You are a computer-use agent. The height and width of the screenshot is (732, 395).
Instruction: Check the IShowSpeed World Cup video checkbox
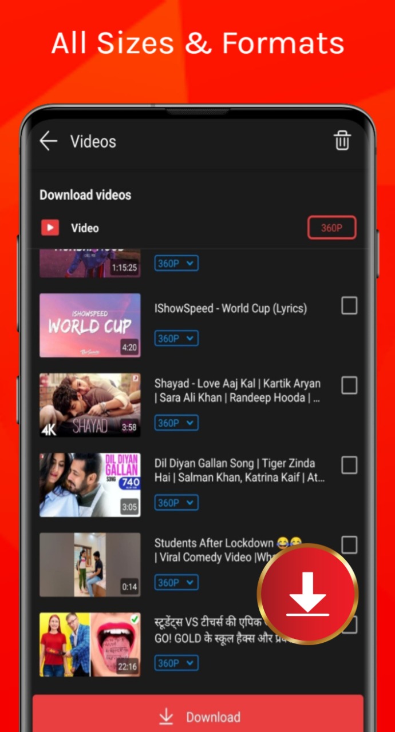click(349, 306)
